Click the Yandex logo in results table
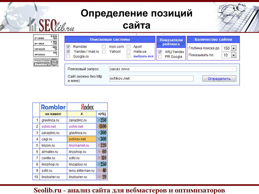259x194 pixels. pos(87,107)
